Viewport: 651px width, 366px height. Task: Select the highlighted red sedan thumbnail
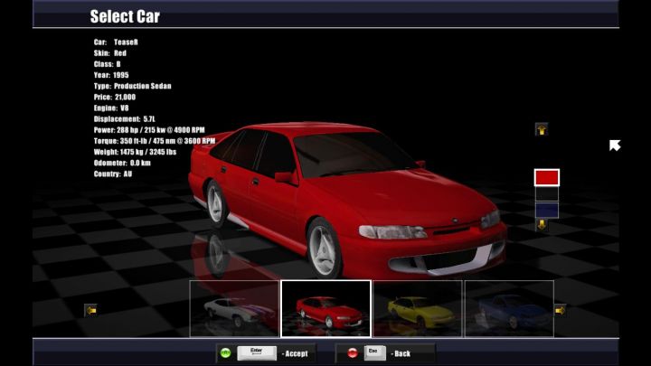325,309
